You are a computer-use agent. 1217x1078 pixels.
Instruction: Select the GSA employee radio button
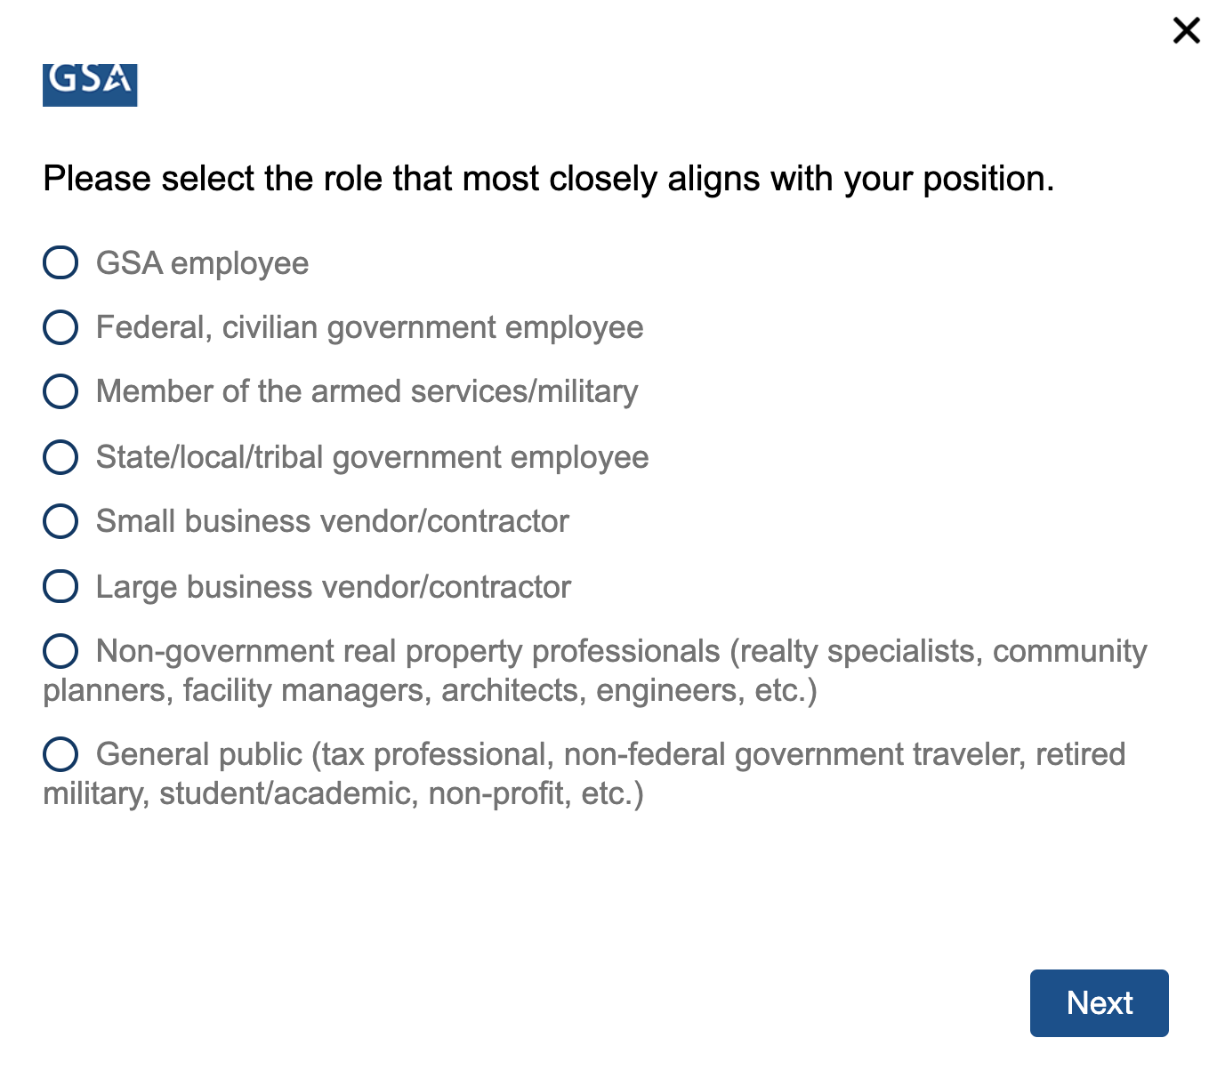coord(60,262)
